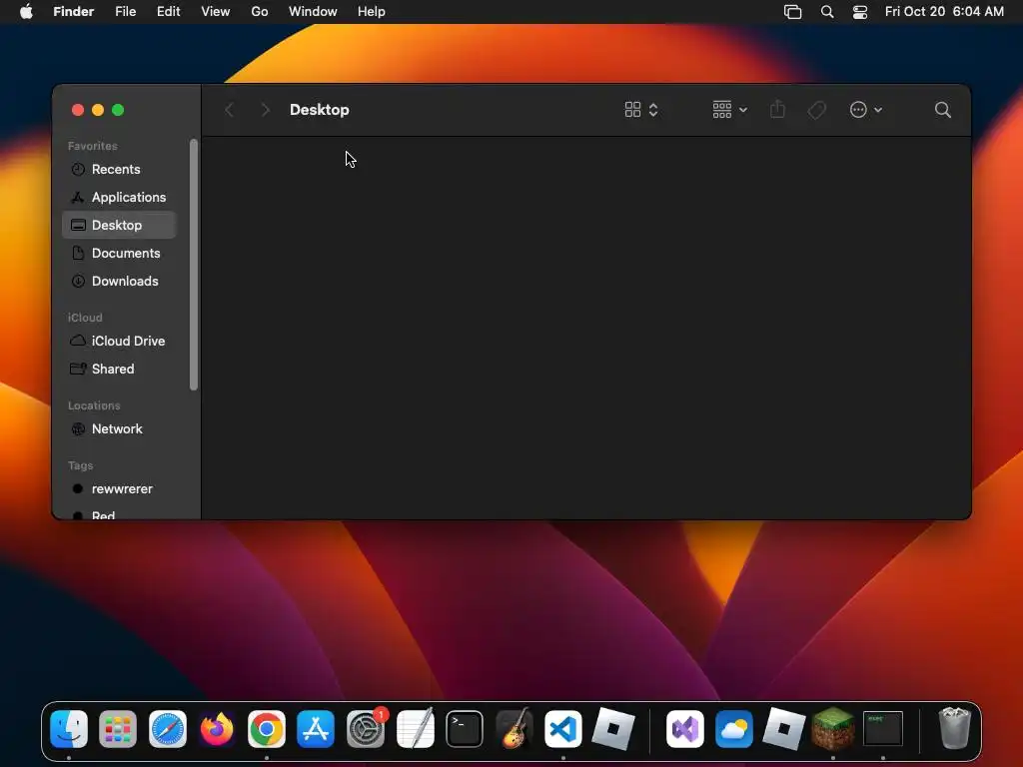Open the App Store from the Dock
This screenshot has width=1023, height=767.
tap(316, 728)
